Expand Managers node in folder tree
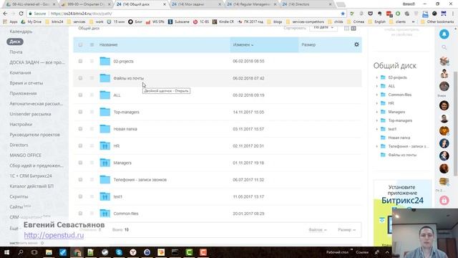This screenshot has height=258, width=458. click(x=377, y=112)
